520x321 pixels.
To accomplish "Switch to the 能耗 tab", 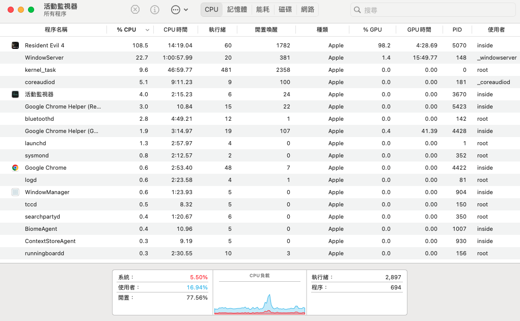I will [263, 10].
